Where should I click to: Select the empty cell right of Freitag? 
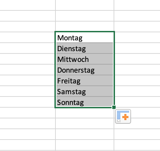(x=137, y=80)
